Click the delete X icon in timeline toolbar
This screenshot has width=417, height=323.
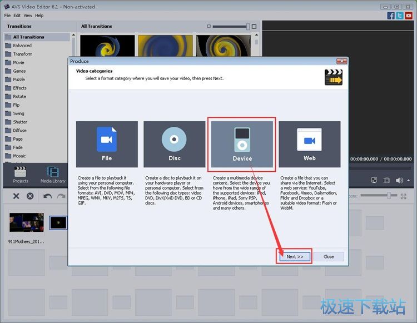[x=16, y=196]
